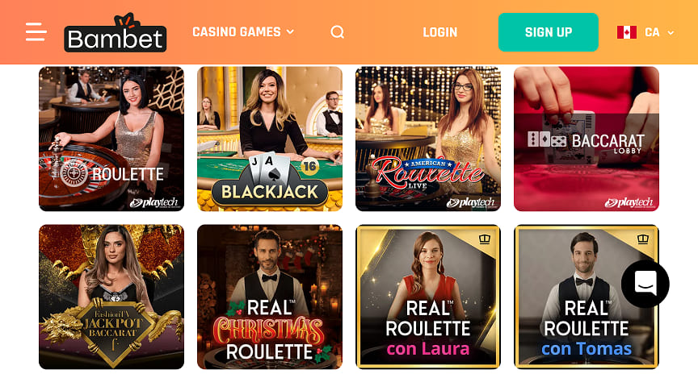Open Real Roulette con Laura tile
The width and height of the screenshot is (698, 374).
(x=428, y=297)
